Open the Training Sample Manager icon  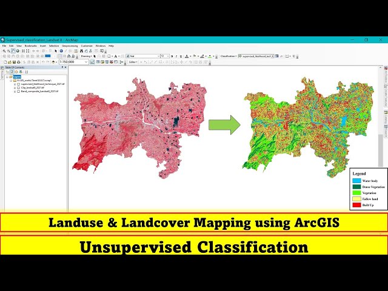pyautogui.click(x=276, y=56)
